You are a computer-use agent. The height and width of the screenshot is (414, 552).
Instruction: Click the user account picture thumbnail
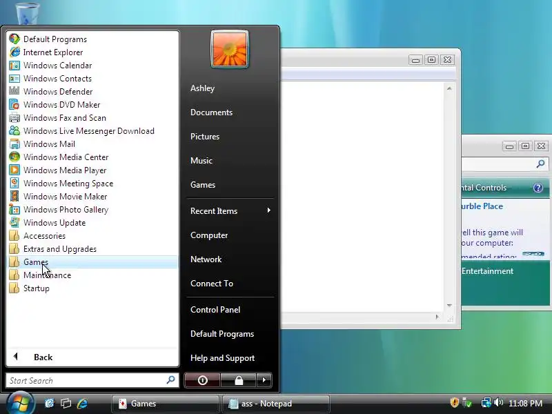point(230,49)
